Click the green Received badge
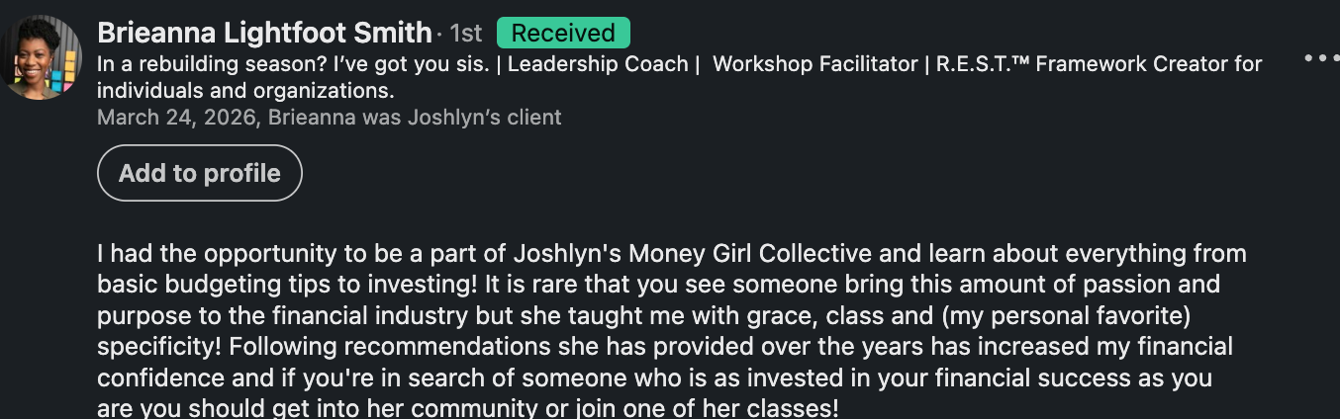This screenshot has height=419, width=1340. coord(562,33)
